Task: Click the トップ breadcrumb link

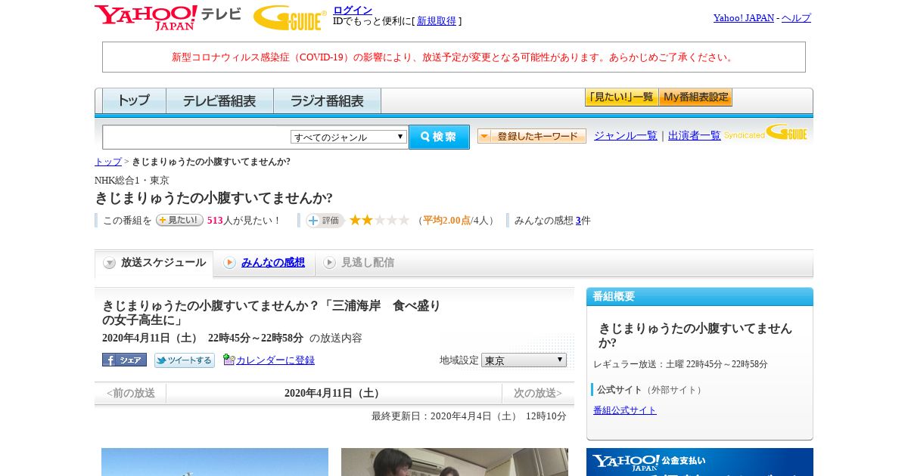Action: pyautogui.click(x=108, y=162)
